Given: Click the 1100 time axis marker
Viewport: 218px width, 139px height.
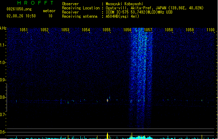Looking at the screenshot, I should (210, 30).
